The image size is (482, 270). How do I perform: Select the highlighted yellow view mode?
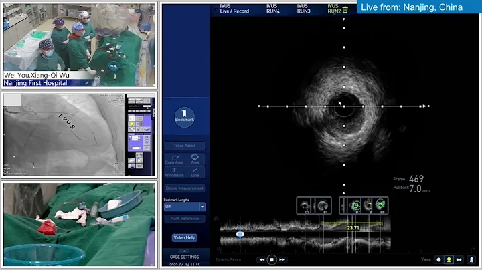[x=449, y=259]
